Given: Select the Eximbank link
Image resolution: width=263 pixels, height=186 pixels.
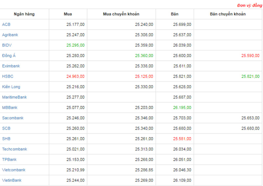Looking at the screenshot, I should [11, 66].
